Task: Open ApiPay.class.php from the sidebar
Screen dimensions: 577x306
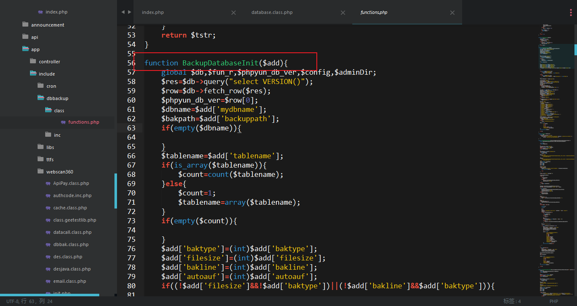Action: 71,184
